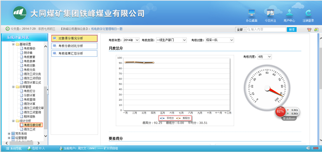
Task: Open 绩效工资分类 in the tree
Action: point(32,74)
